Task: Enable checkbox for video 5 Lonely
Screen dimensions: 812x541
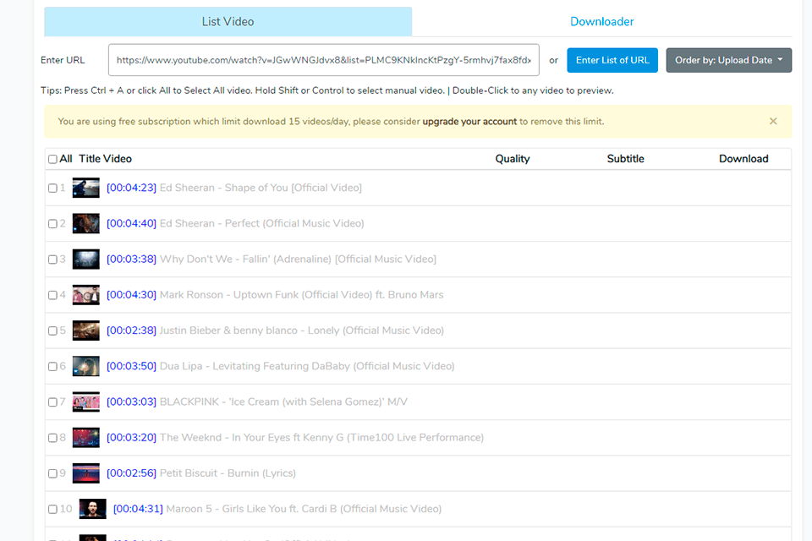Action: [x=52, y=331]
